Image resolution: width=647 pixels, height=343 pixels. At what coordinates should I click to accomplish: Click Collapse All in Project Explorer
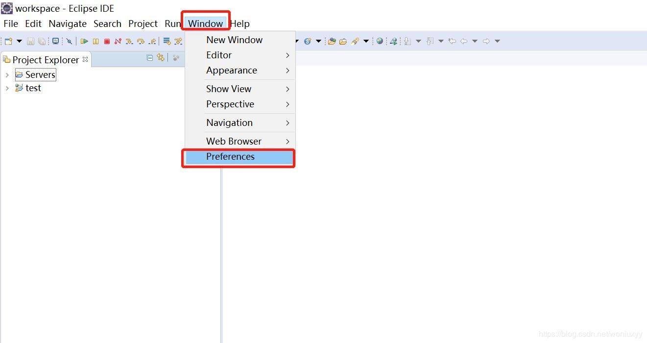[x=150, y=58]
